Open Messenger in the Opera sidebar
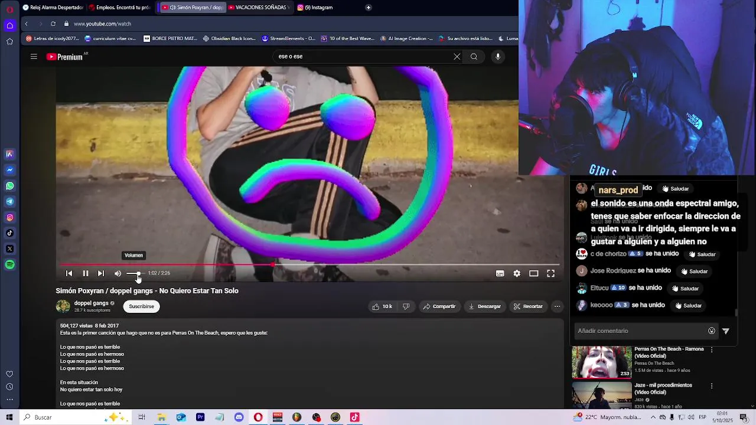The height and width of the screenshot is (425, 756). tap(9, 170)
